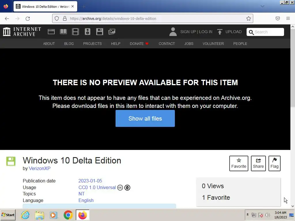Screen dimensions: 295x221
Task: Open Windows Explorer folder on taskbar
Action: click(x=39, y=215)
